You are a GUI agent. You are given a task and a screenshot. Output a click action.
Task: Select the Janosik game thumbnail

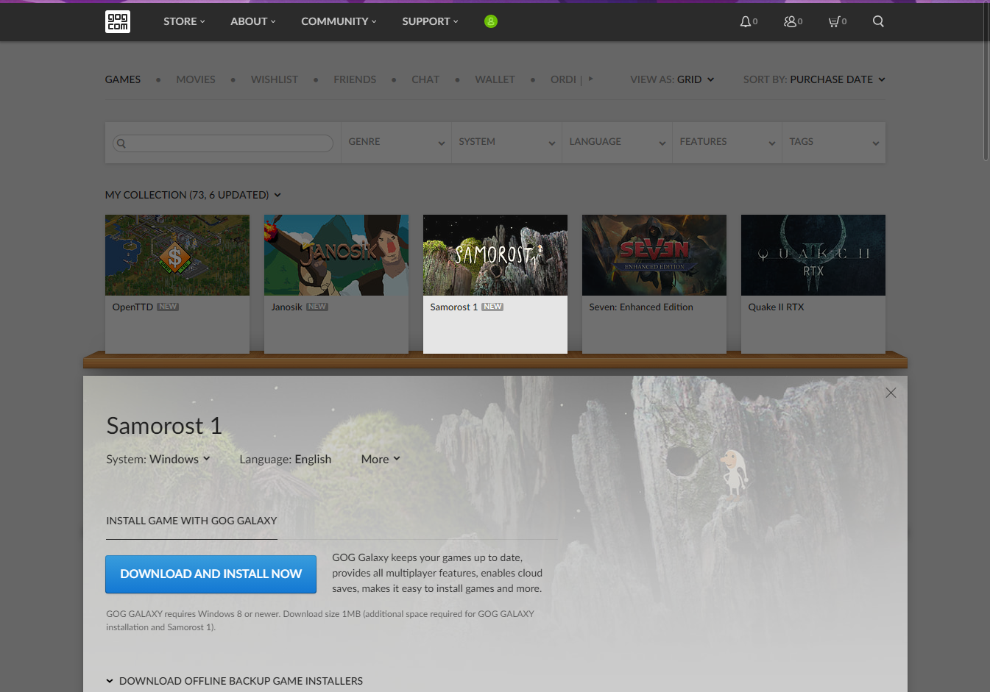coord(336,255)
